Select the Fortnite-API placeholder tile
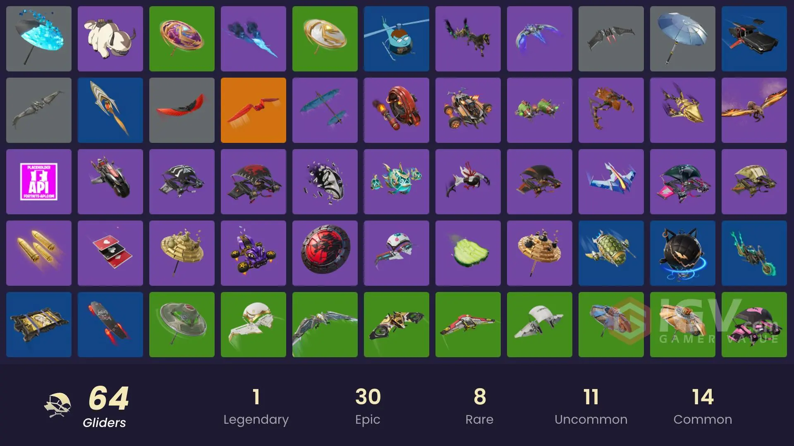Screen dimensions: 794x446 [x=39, y=182]
